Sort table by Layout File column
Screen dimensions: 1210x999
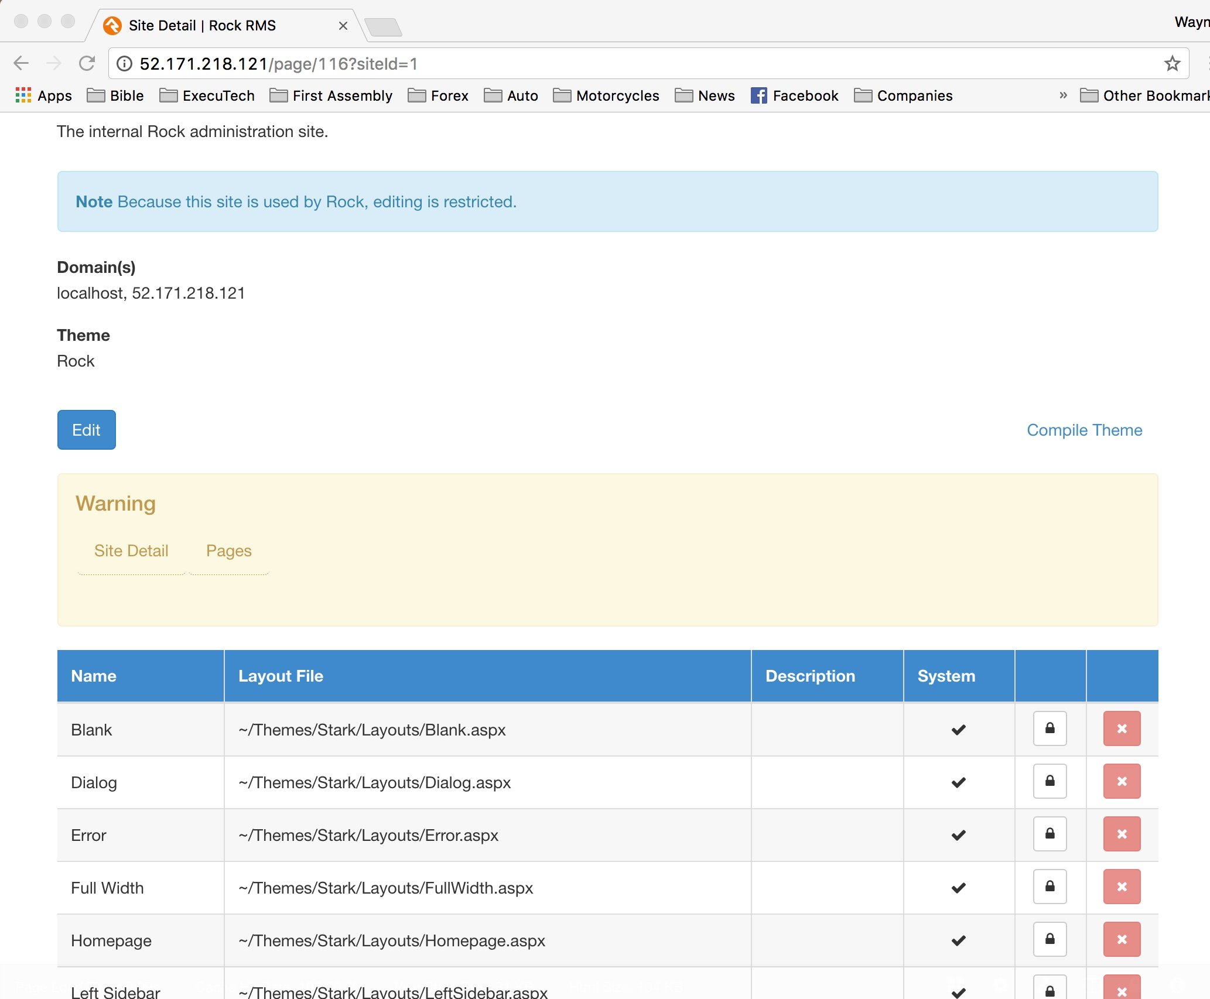281,676
